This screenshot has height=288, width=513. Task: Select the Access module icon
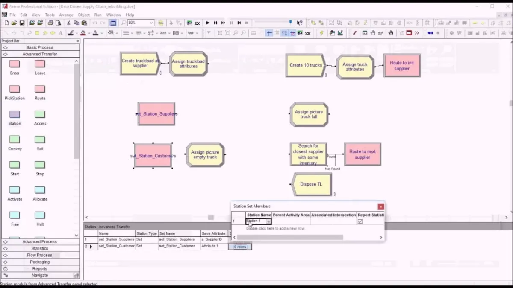pyautogui.click(x=40, y=114)
